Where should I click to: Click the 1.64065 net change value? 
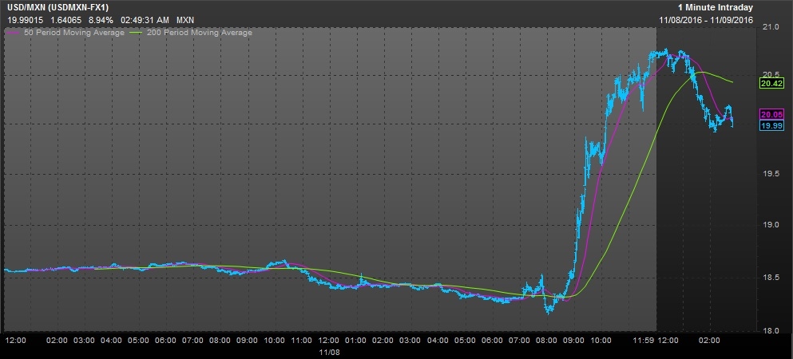point(64,19)
